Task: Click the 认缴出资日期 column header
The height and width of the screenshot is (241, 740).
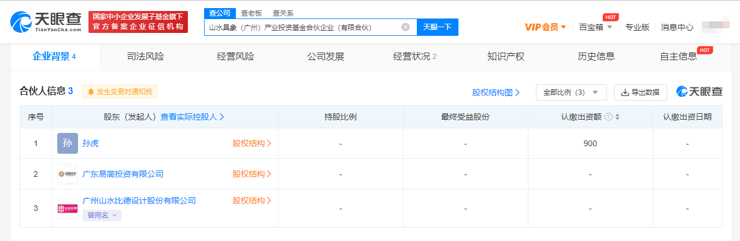Action: coord(687,117)
